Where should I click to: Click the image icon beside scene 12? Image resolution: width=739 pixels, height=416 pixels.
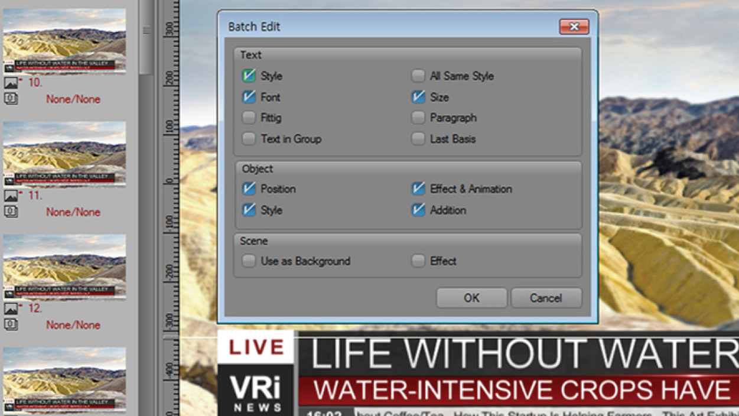pos(11,308)
